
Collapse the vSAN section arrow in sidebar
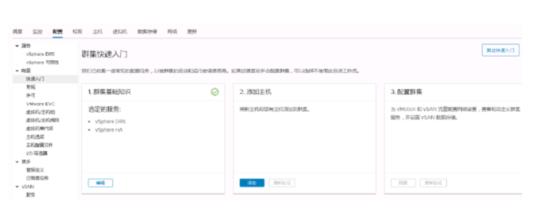pyautogui.click(x=17, y=186)
